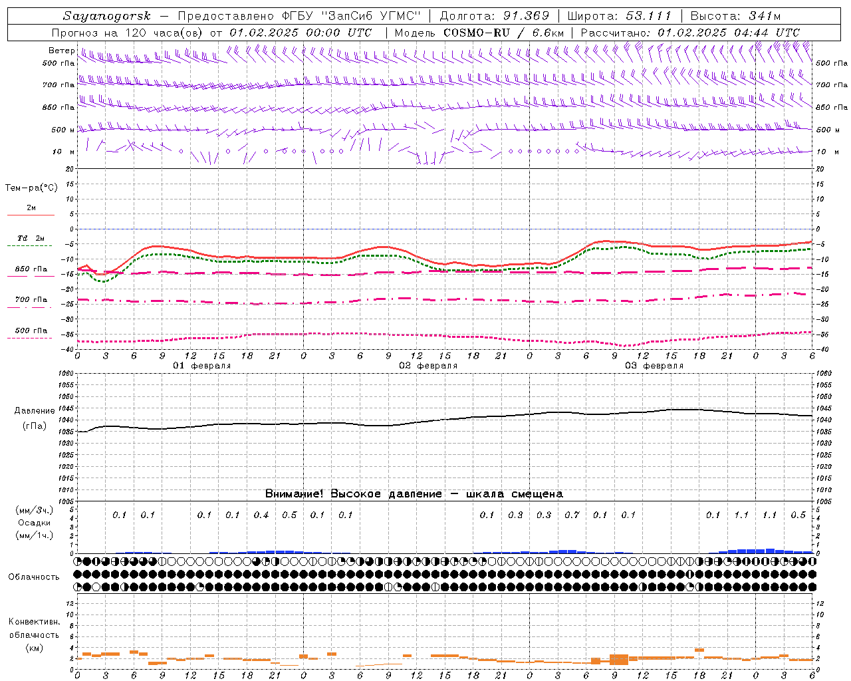Click the Тем-ра(°C) temperature panel label

(x=31, y=188)
